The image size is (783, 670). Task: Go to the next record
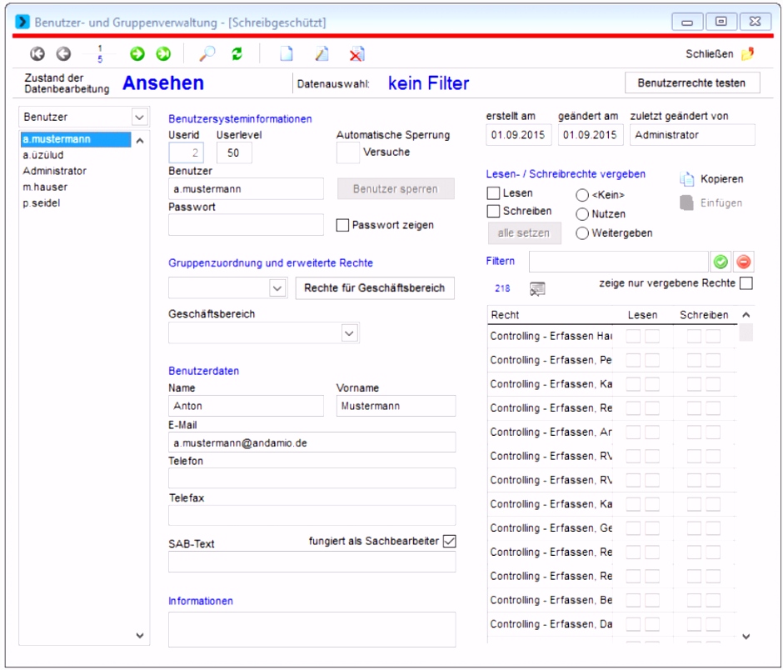pos(137,53)
